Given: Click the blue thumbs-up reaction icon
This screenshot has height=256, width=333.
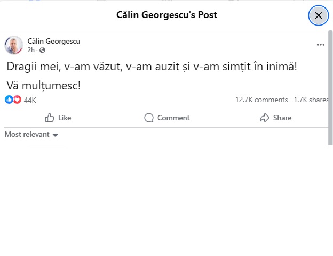Looking at the screenshot, I should [9, 100].
